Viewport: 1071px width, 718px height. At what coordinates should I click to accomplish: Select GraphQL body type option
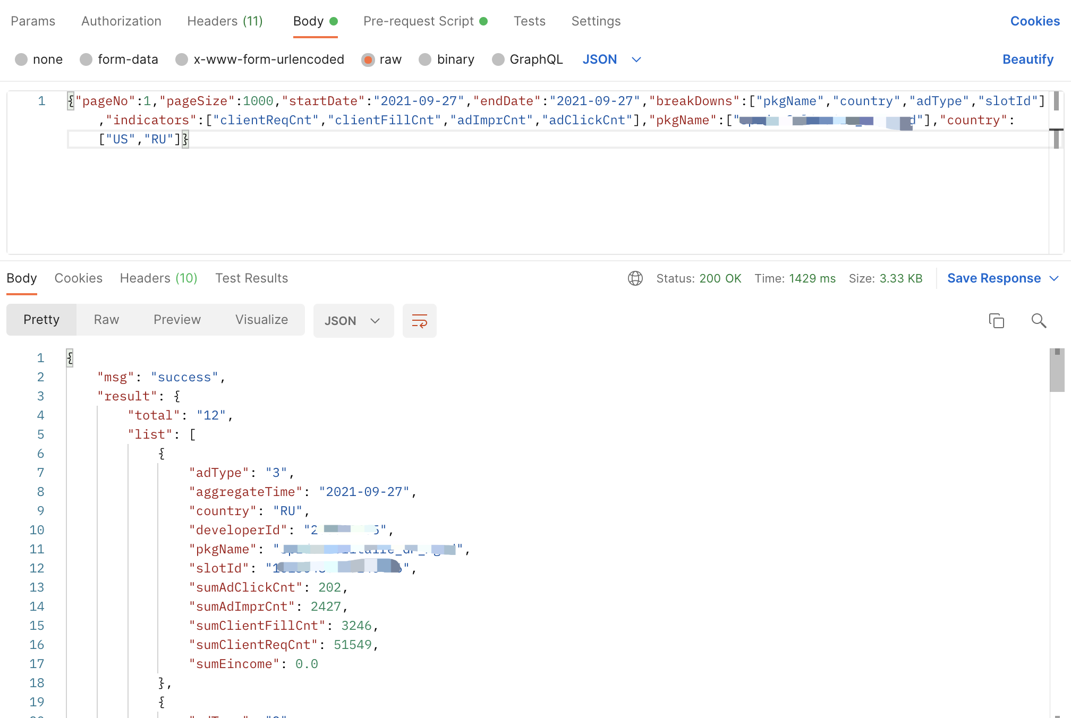click(x=498, y=59)
